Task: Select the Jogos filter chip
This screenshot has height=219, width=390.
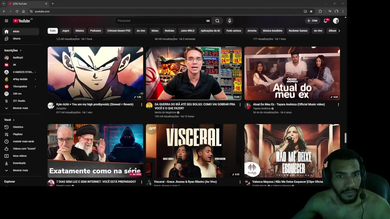Action: click(66, 31)
